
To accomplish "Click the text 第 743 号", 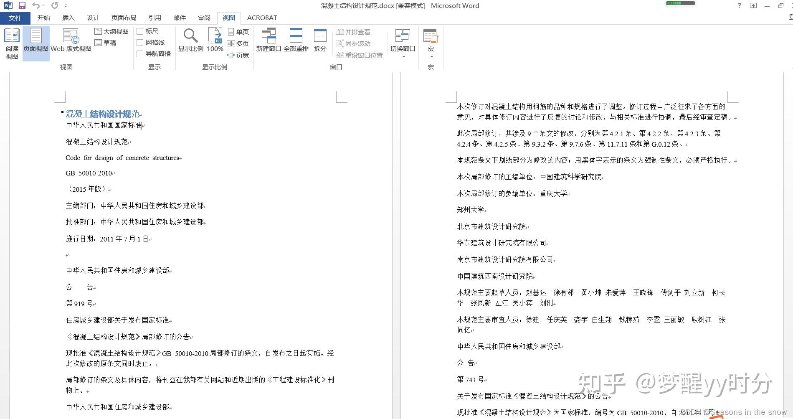I will [x=470, y=380].
